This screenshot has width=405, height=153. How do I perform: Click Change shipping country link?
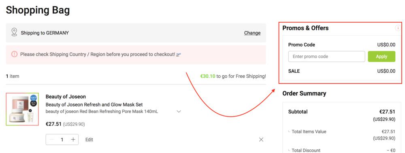(252, 33)
